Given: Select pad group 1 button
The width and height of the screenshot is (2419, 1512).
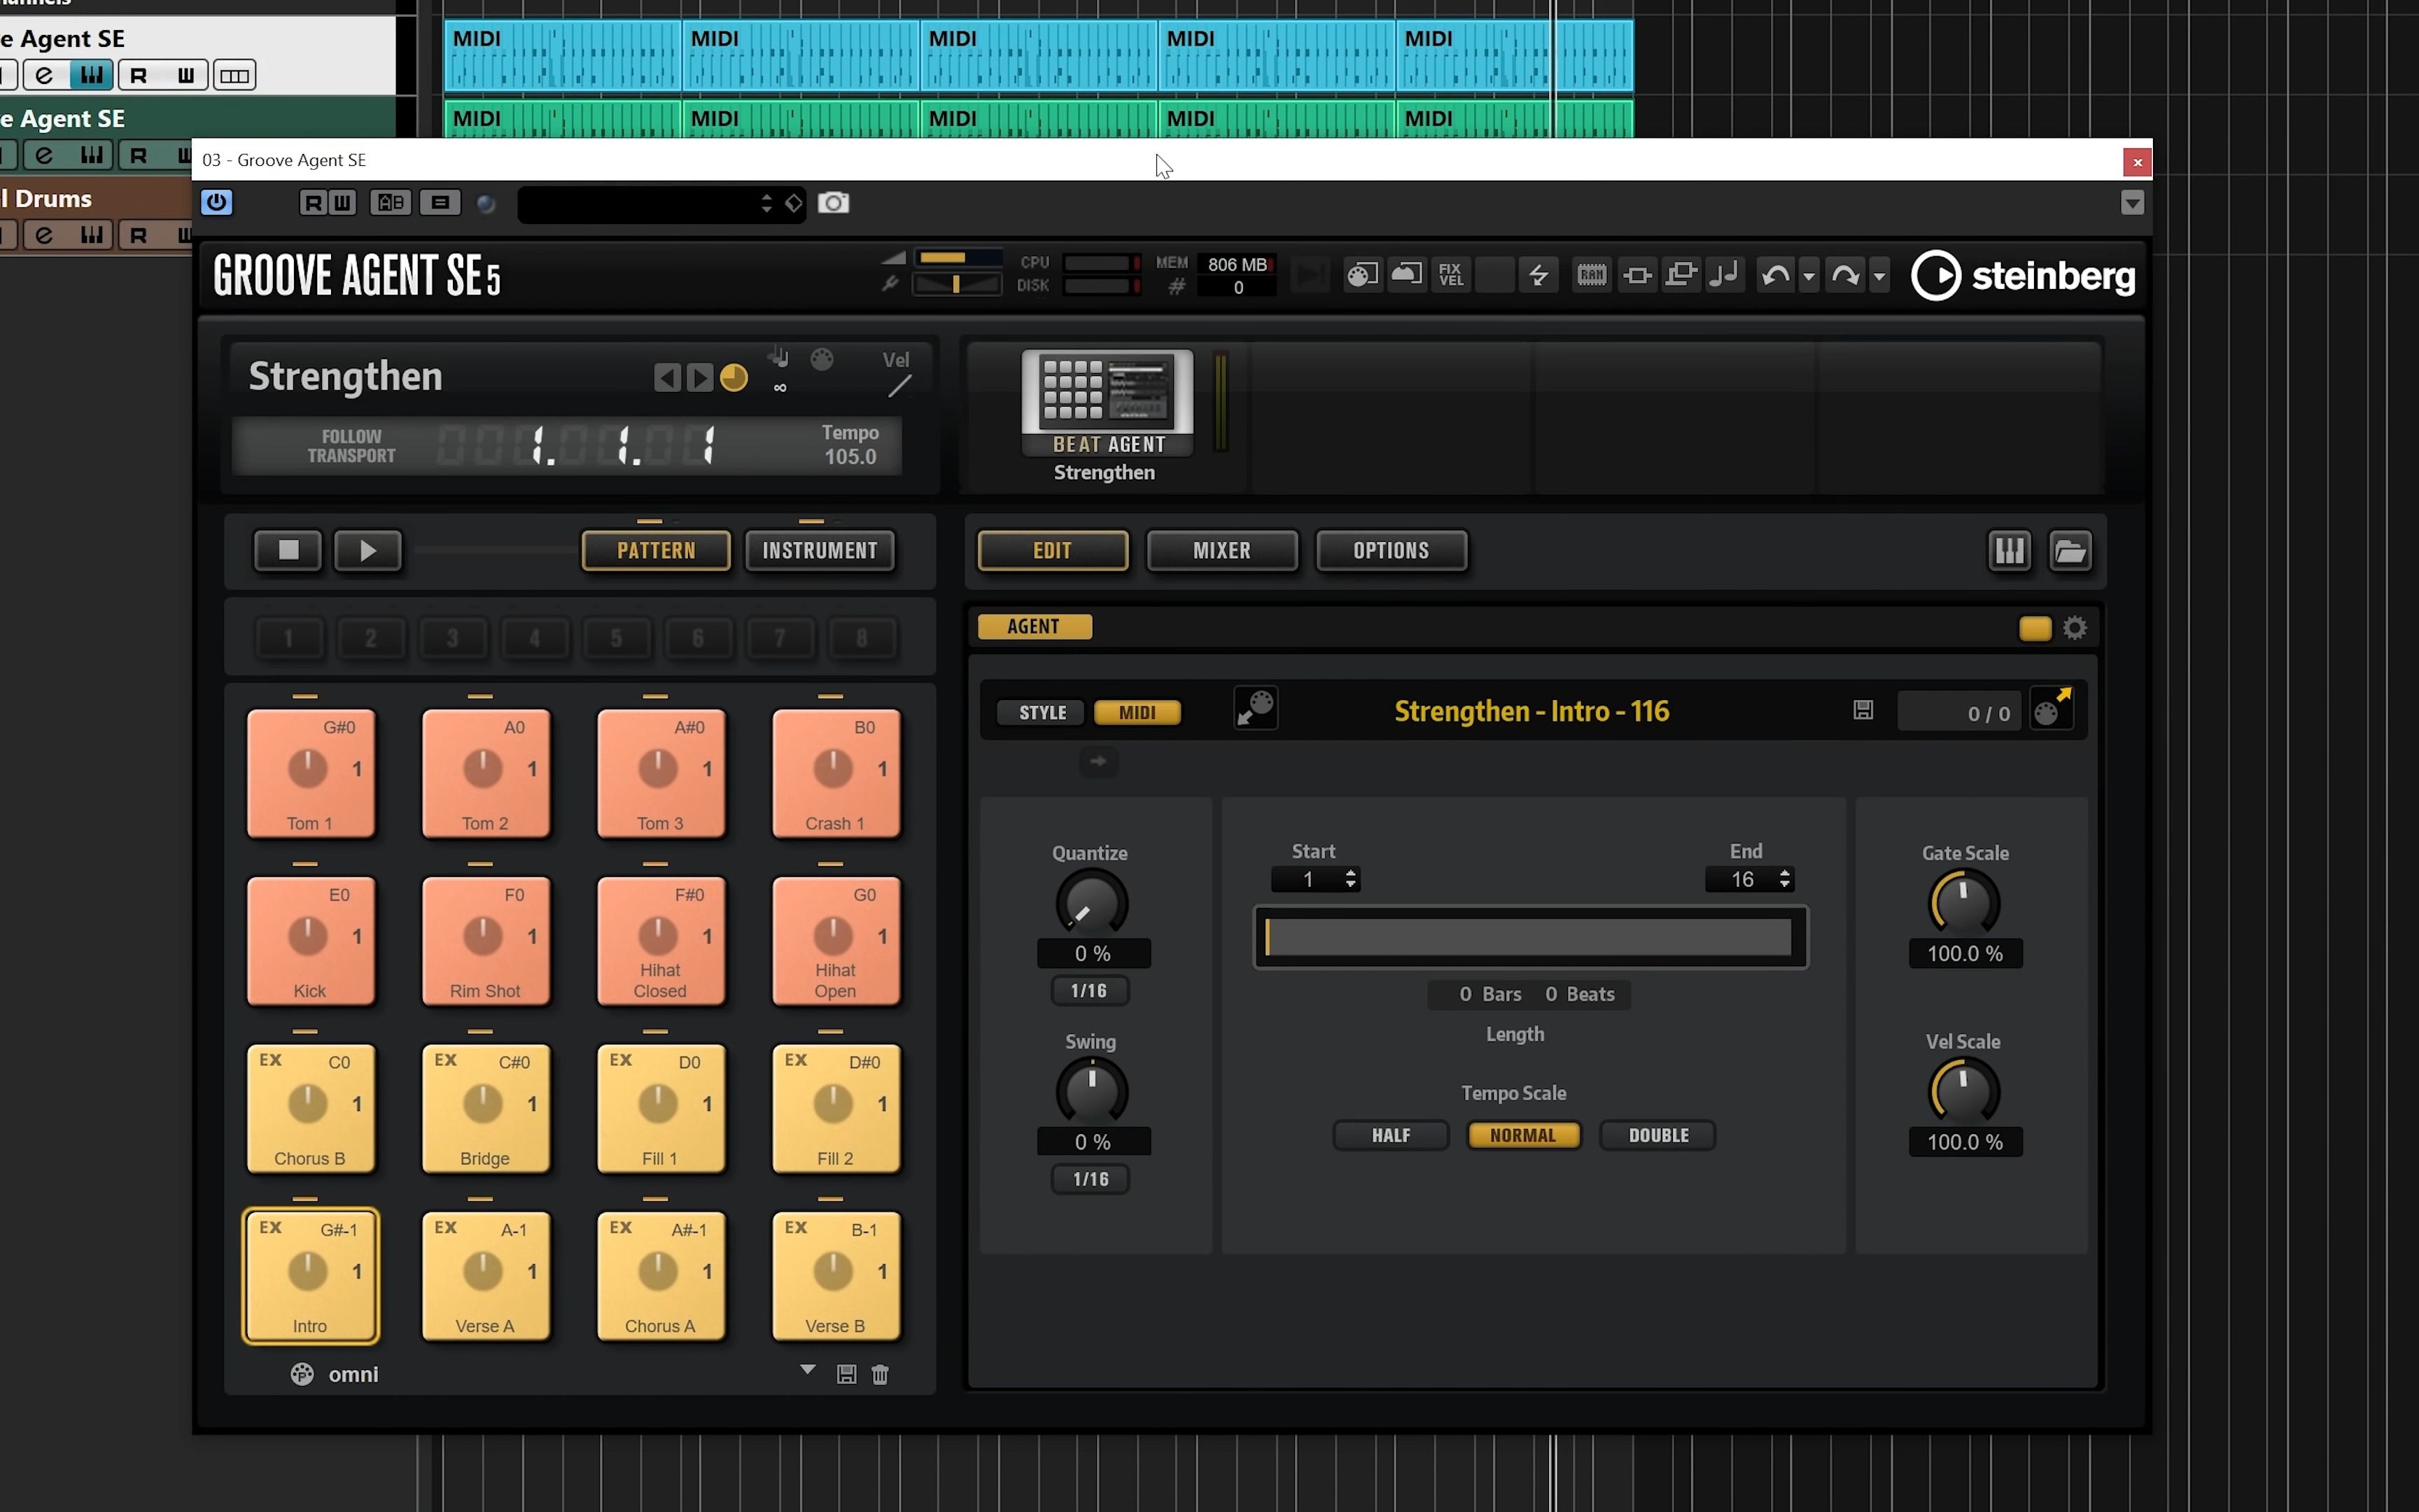Looking at the screenshot, I should 289,638.
